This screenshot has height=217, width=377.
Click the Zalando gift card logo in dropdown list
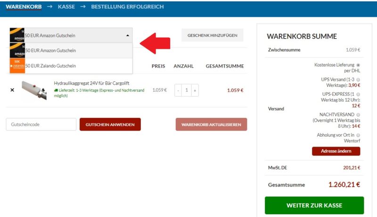[x=17, y=66]
